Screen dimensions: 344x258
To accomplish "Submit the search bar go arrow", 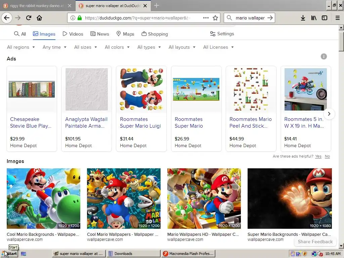I will pyautogui.click(x=270, y=18).
